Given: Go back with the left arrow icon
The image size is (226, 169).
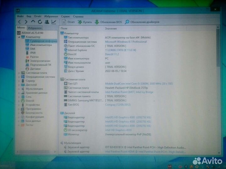Looking at the screenshot, I should click(19, 22).
